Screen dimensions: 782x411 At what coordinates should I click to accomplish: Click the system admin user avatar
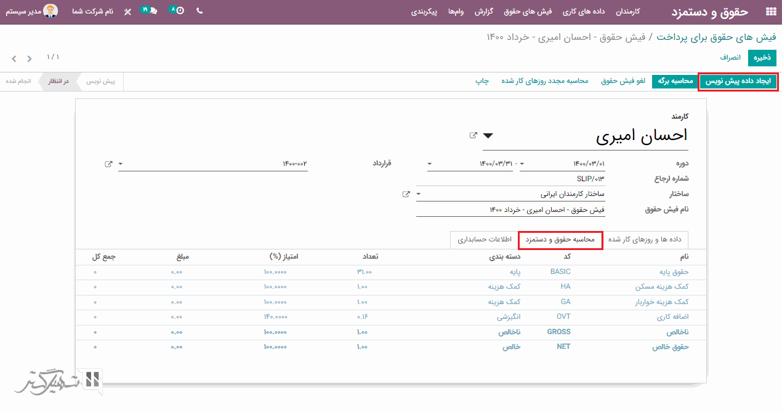tap(50, 11)
